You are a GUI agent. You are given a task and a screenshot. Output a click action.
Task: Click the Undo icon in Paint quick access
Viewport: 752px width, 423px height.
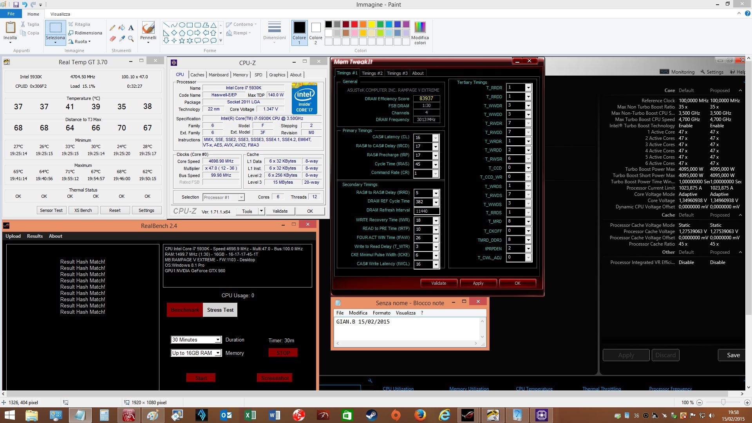25,5
